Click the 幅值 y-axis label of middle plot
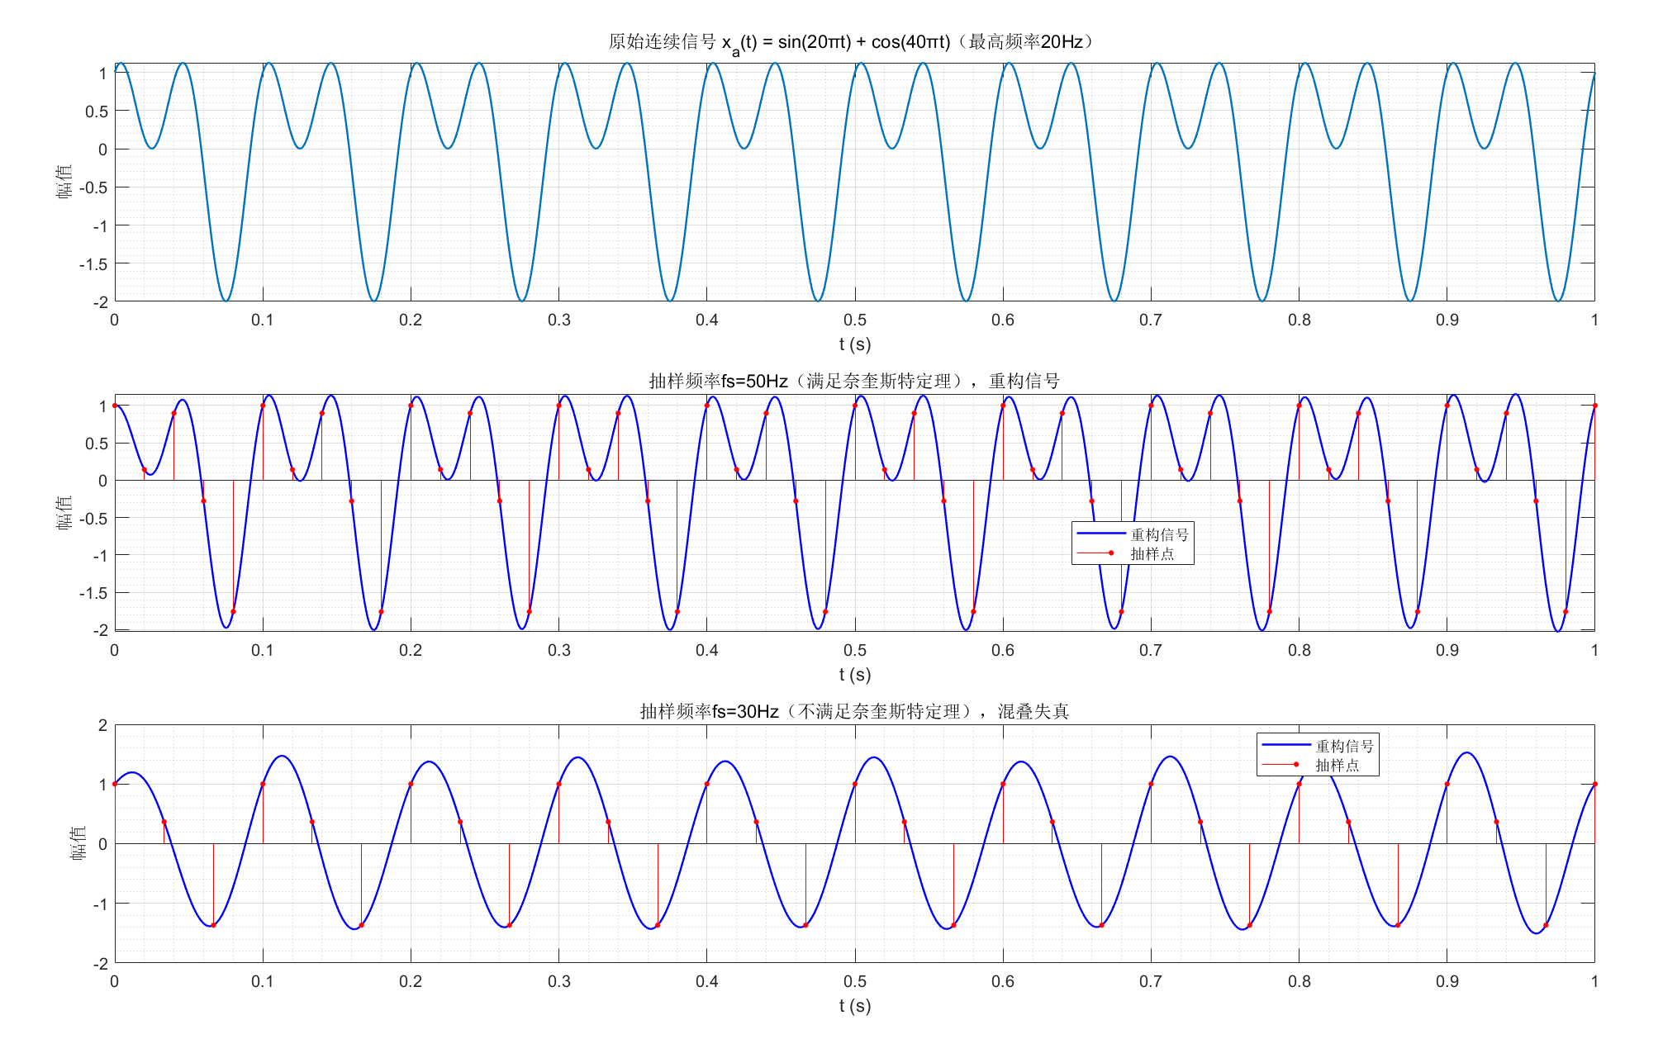This screenshot has width=1663, height=1039. coord(64,512)
